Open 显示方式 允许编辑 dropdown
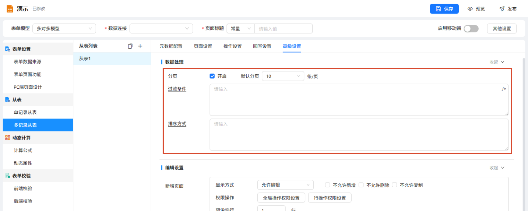Image resolution: width=528 pixels, height=211 pixels. [285, 185]
